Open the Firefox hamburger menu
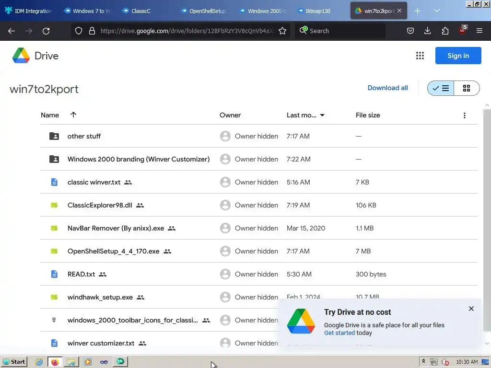The width and height of the screenshot is (491, 368). [x=479, y=31]
